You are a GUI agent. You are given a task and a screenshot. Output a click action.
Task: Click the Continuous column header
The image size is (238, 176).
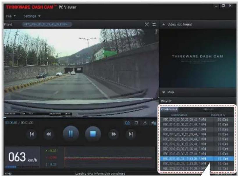[x=179, y=115]
